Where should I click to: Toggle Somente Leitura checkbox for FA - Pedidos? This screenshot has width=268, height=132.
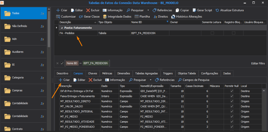click(x=212, y=33)
